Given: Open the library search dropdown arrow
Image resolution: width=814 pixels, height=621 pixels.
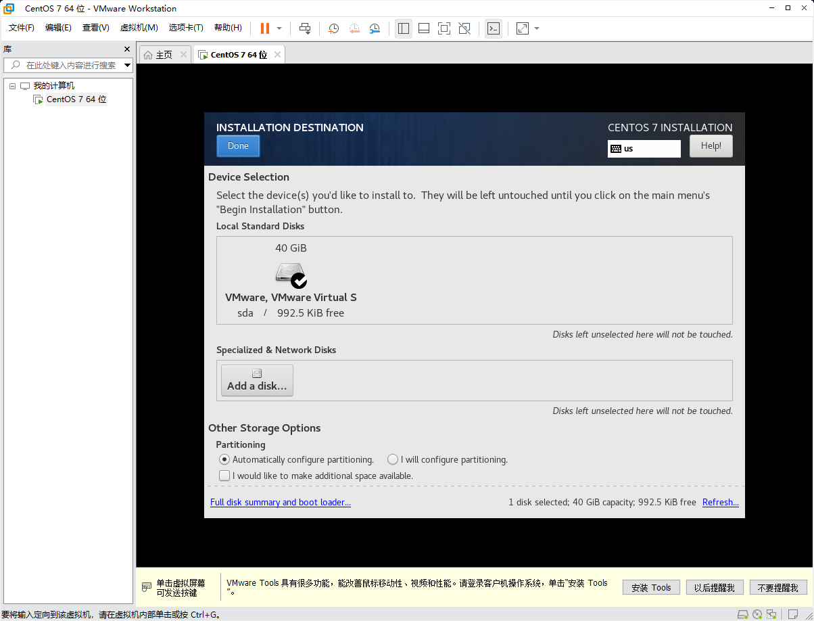Looking at the screenshot, I should click(128, 65).
